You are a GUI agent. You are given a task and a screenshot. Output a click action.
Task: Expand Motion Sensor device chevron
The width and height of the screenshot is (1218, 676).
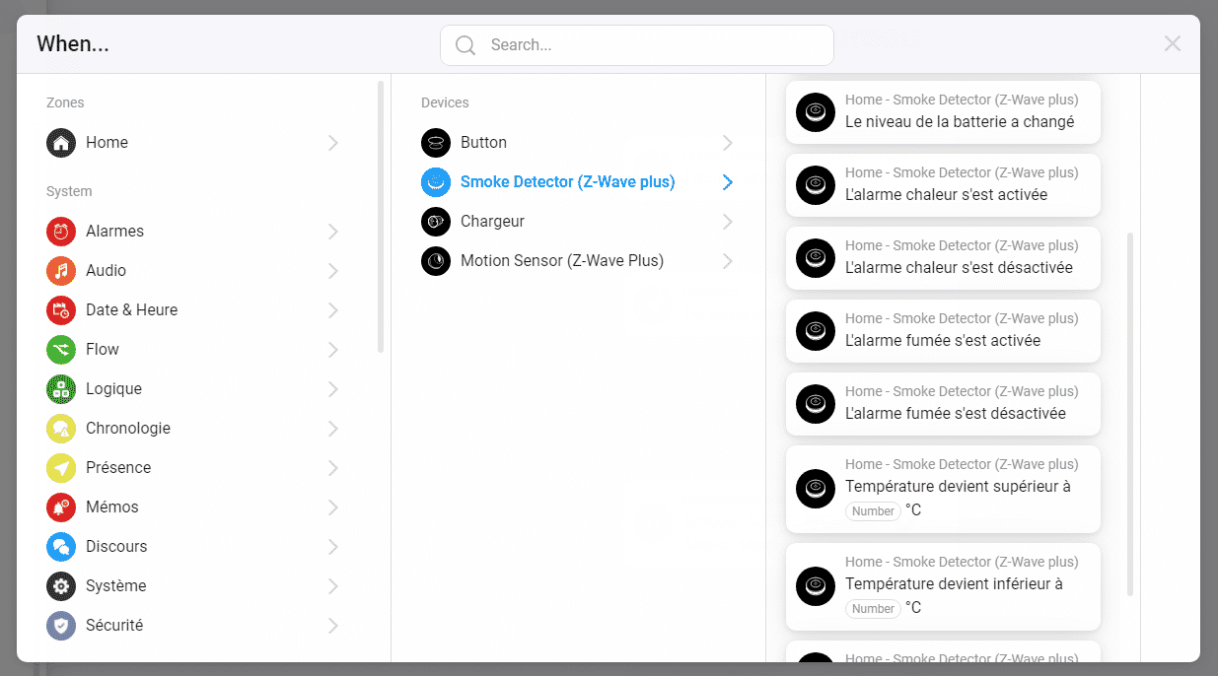coord(728,261)
